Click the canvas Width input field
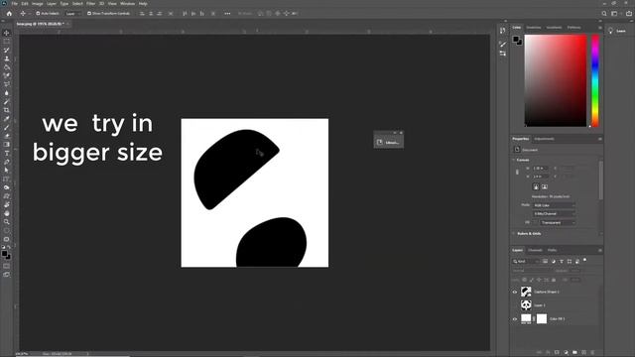The height and width of the screenshot is (357, 635). pyautogui.click(x=540, y=168)
